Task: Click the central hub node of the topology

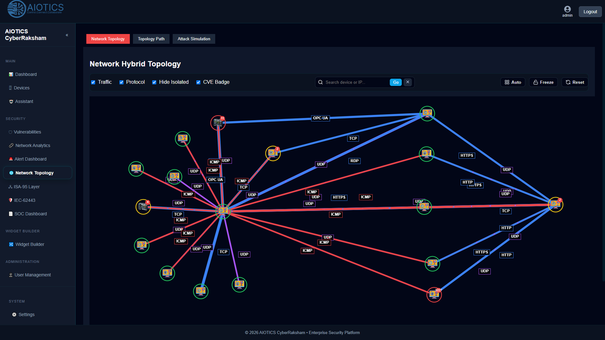Action: click(223, 211)
